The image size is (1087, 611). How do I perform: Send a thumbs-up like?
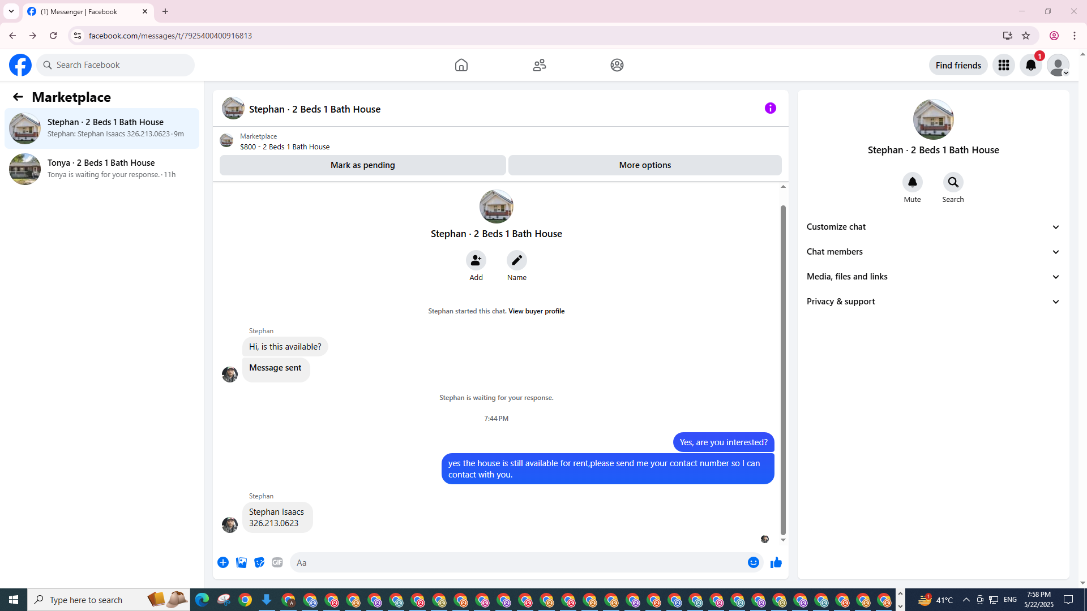click(776, 562)
